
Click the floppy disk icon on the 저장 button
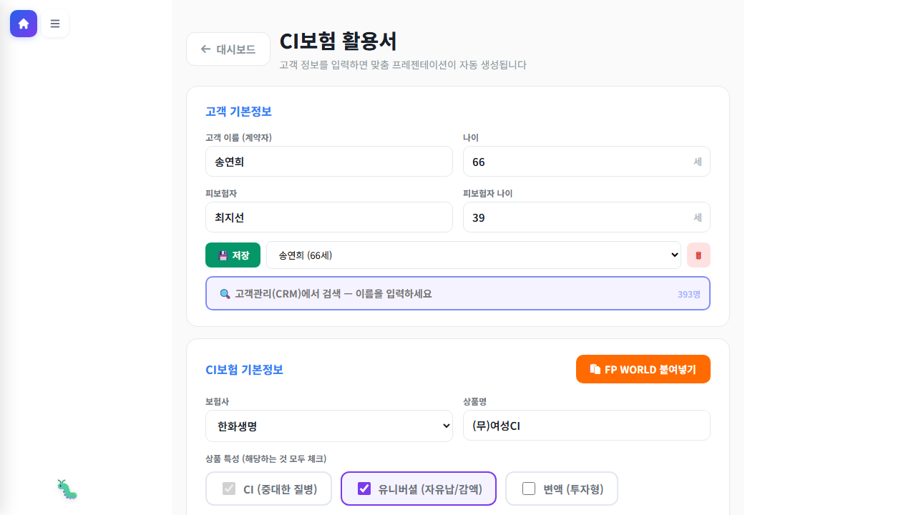point(224,255)
